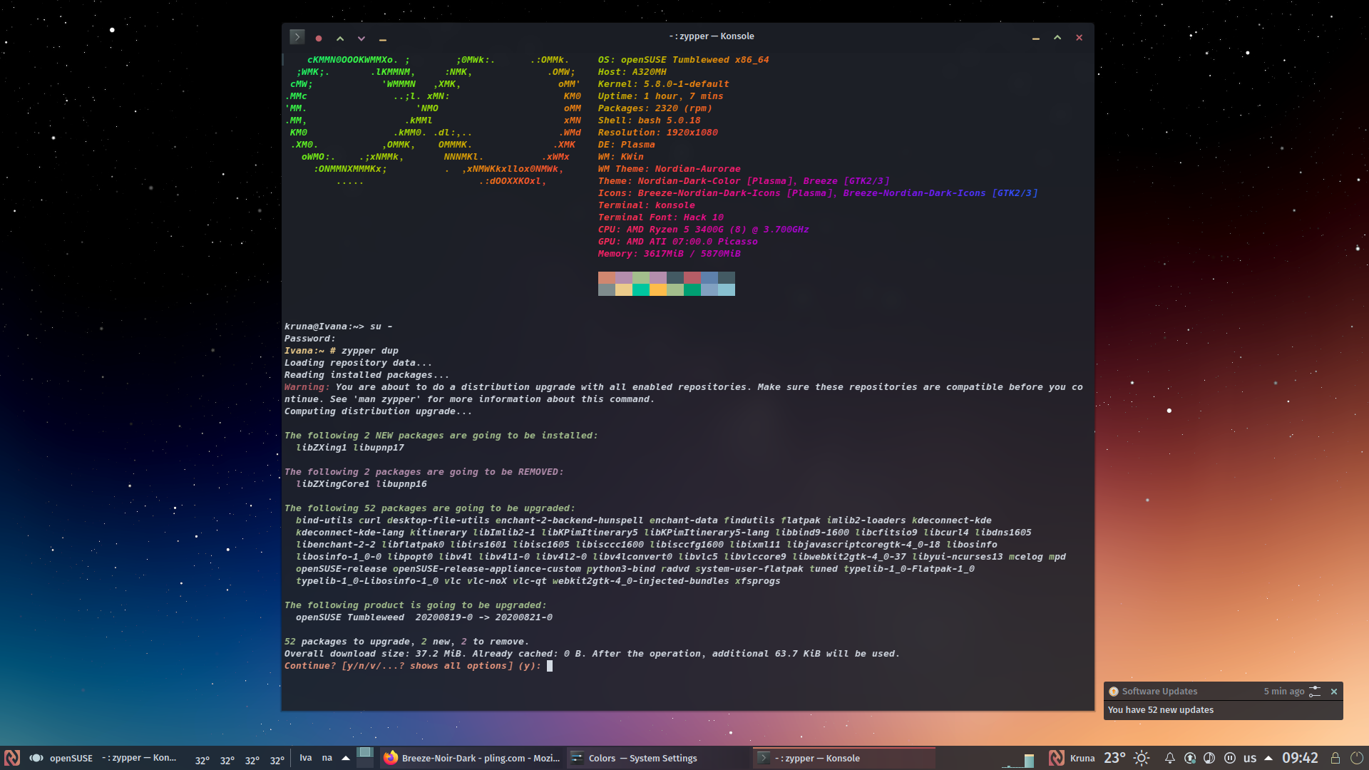
Task: Minimize the Konsole window
Action: point(1036,38)
